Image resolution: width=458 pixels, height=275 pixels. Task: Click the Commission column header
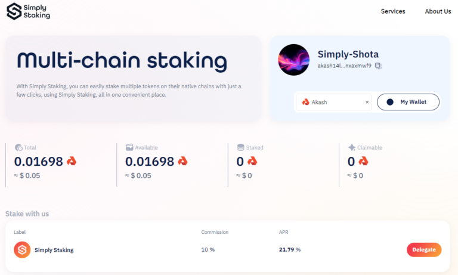215,232
